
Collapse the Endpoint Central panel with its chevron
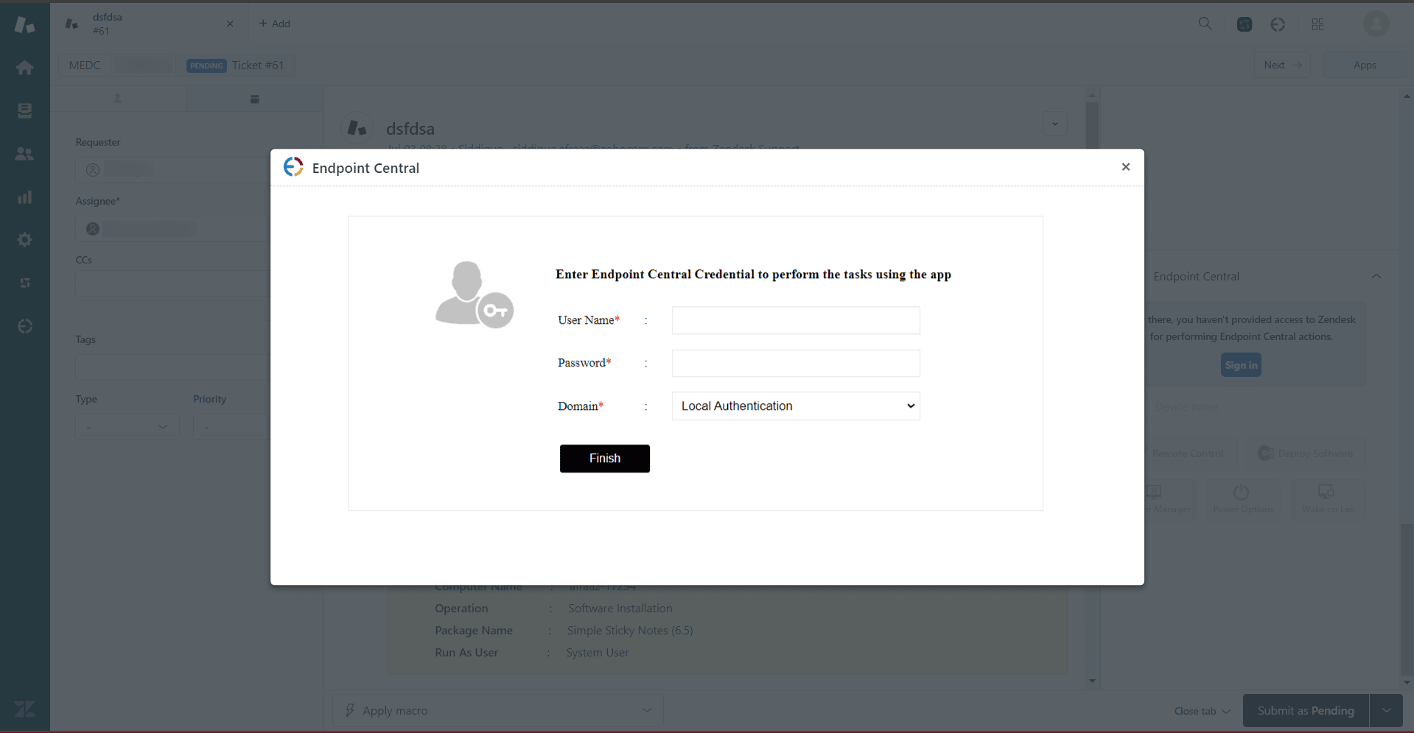1376,276
